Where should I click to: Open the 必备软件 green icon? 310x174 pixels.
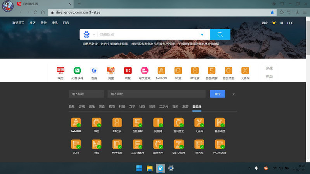(77, 71)
